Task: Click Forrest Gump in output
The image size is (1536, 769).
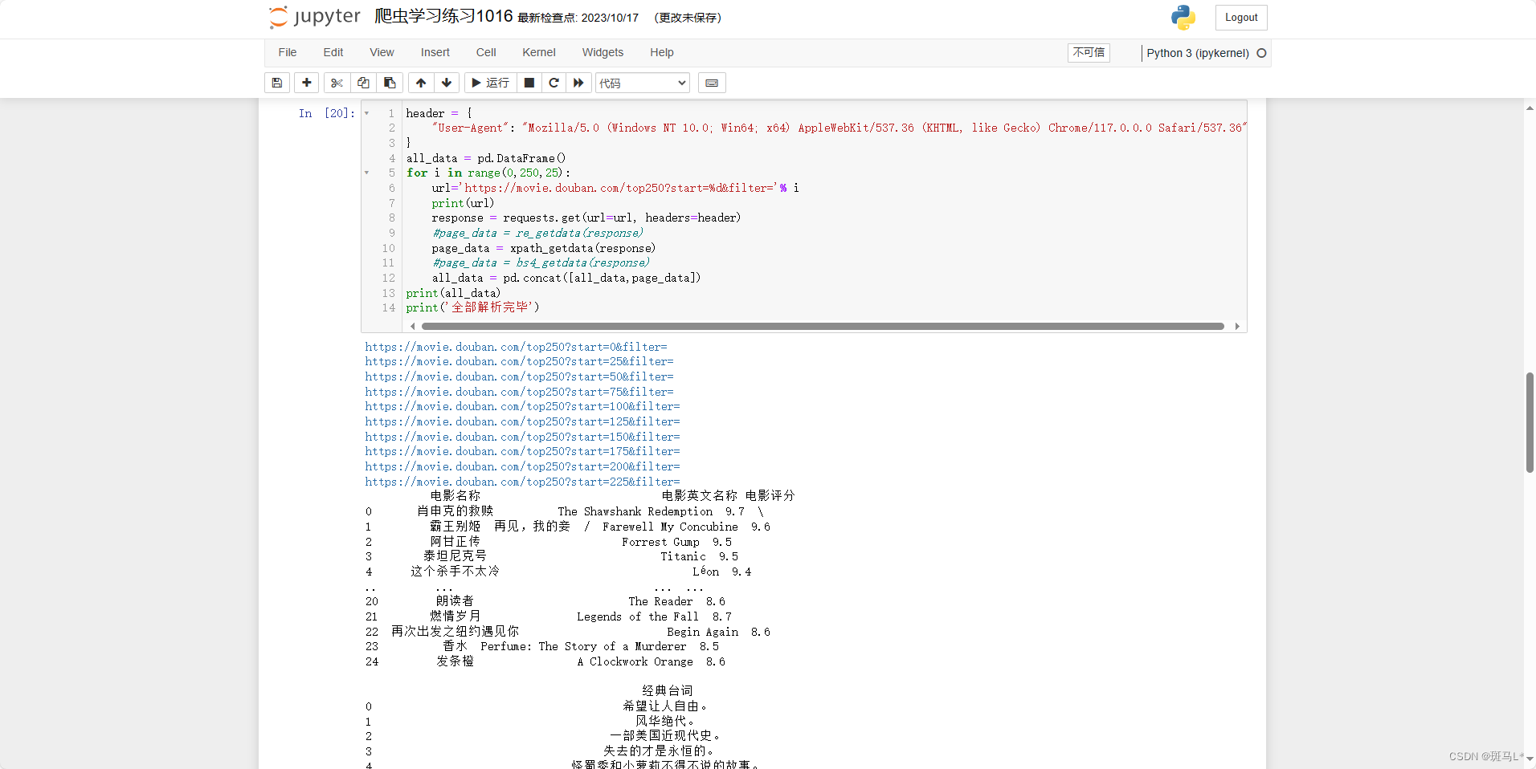Action: (x=660, y=542)
